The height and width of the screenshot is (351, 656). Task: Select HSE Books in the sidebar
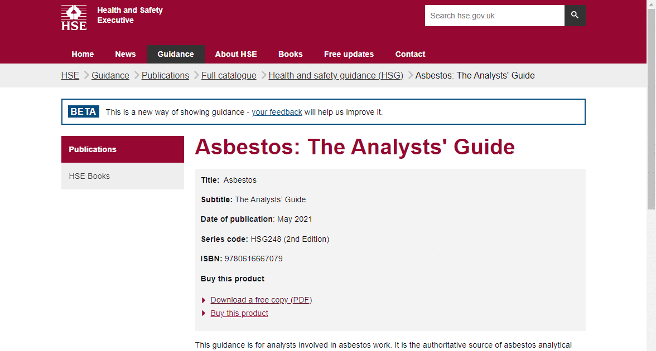coord(89,176)
